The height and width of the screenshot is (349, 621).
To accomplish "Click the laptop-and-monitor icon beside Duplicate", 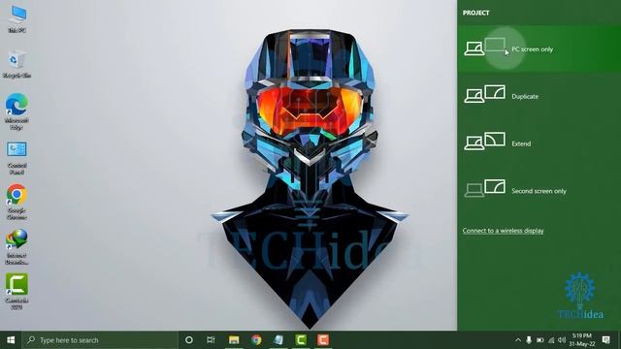I will [x=484, y=94].
